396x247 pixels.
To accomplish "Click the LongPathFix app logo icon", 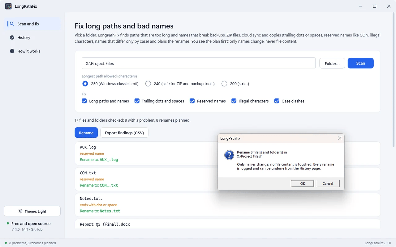I will click(8, 6).
